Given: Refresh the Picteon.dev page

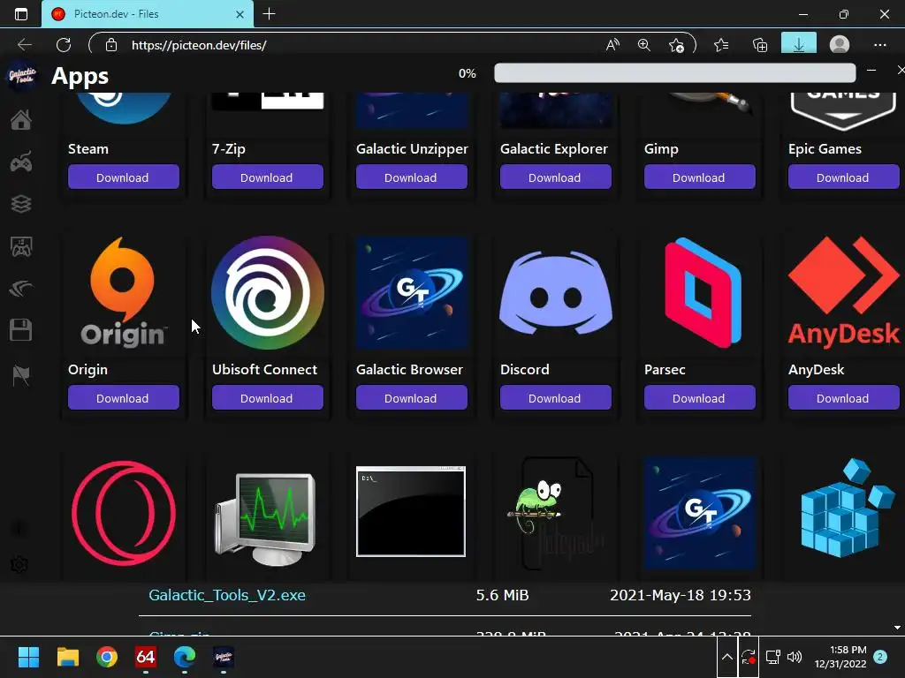Looking at the screenshot, I should coord(64,44).
